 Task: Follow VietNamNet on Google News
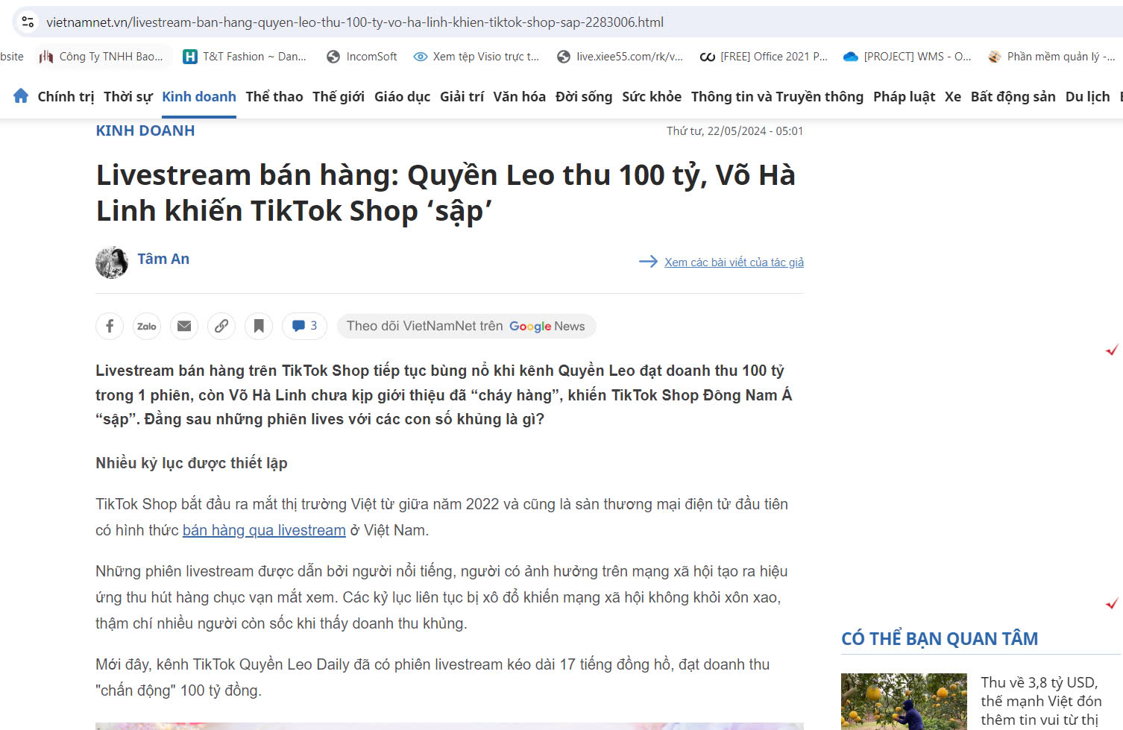pyautogui.click(x=466, y=326)
